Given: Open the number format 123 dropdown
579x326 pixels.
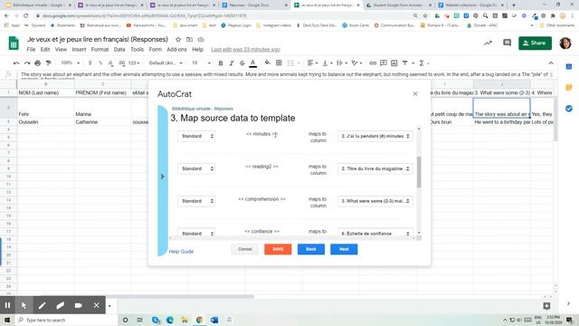Looking at the screenshot, I should 134,63.
